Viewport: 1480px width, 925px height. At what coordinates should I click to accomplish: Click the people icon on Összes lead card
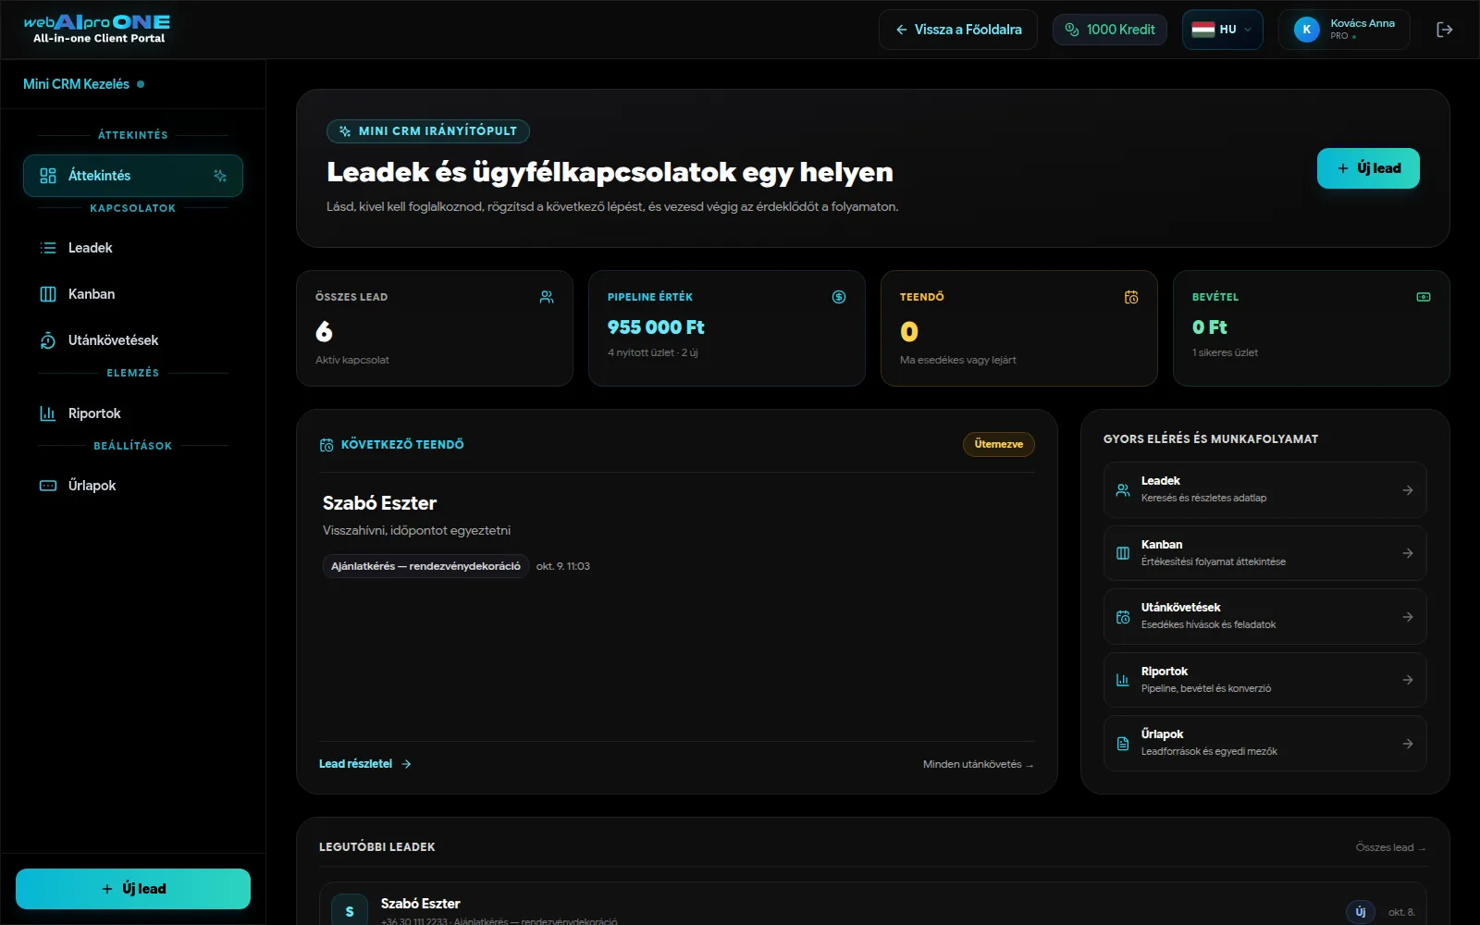(547, 297)
